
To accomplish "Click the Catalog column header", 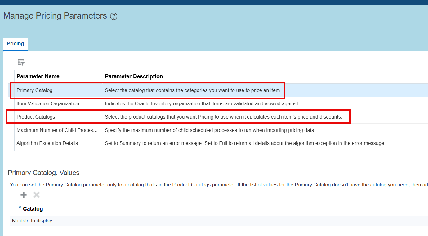I will point(33,209).
